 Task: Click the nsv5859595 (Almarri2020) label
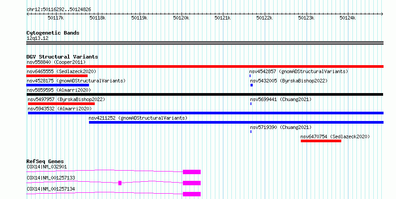(59, 90)
